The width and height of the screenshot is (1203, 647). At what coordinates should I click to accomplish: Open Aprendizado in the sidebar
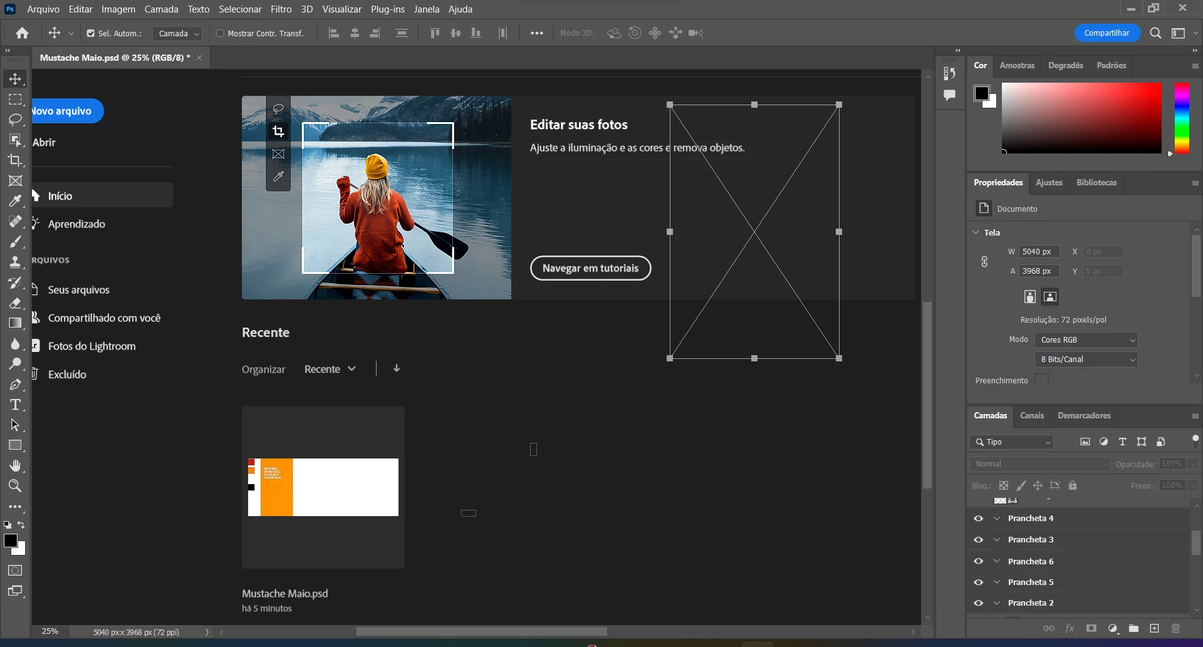[76, 224]
